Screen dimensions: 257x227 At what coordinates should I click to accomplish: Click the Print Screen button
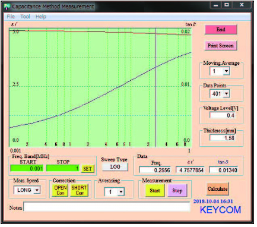221,46
